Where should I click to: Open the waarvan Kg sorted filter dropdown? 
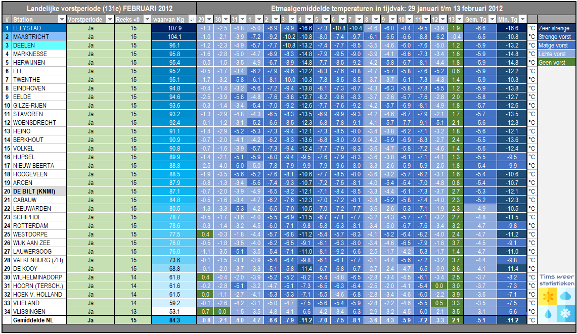click(x=192, y=20)
